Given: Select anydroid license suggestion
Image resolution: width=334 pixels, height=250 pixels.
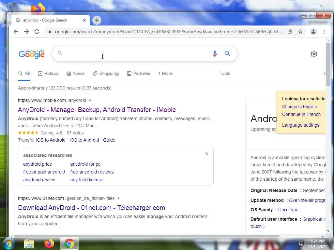Looking at the screenshot, I should coord(87,180).
